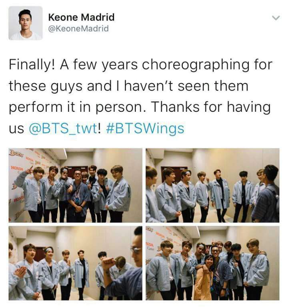Click the tweet text starting with "Finally!"
This screenshot has width=288, height=307.
point(141,97)
